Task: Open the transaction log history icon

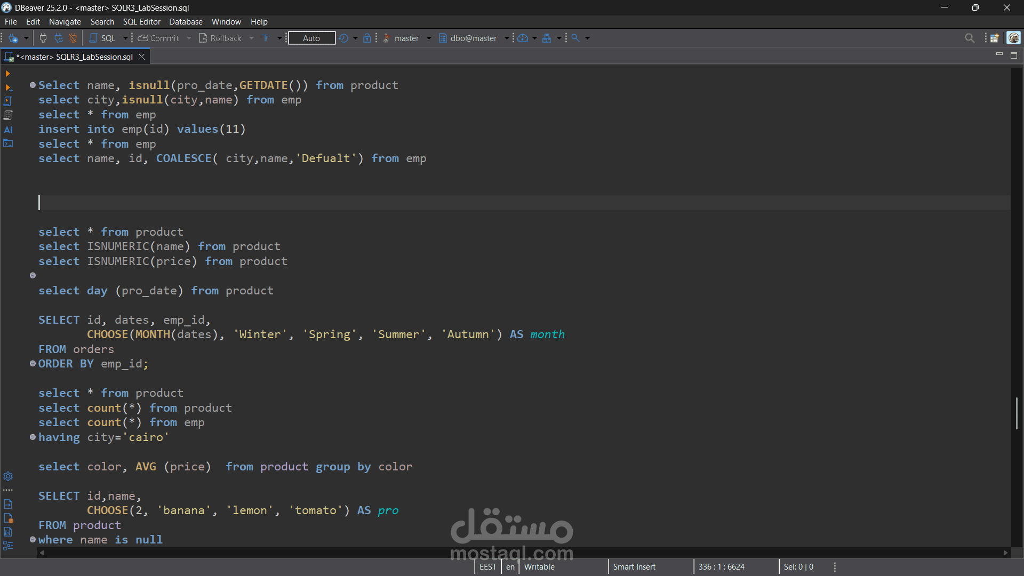Action: (x=343, y=38)
